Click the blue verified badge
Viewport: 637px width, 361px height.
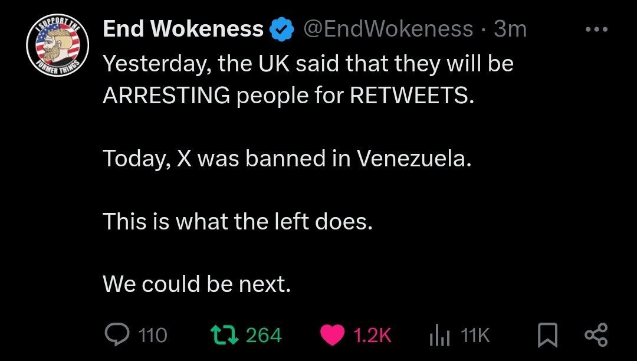283,29
